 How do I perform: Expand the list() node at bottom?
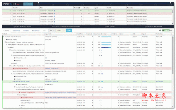tap(19, 105)
